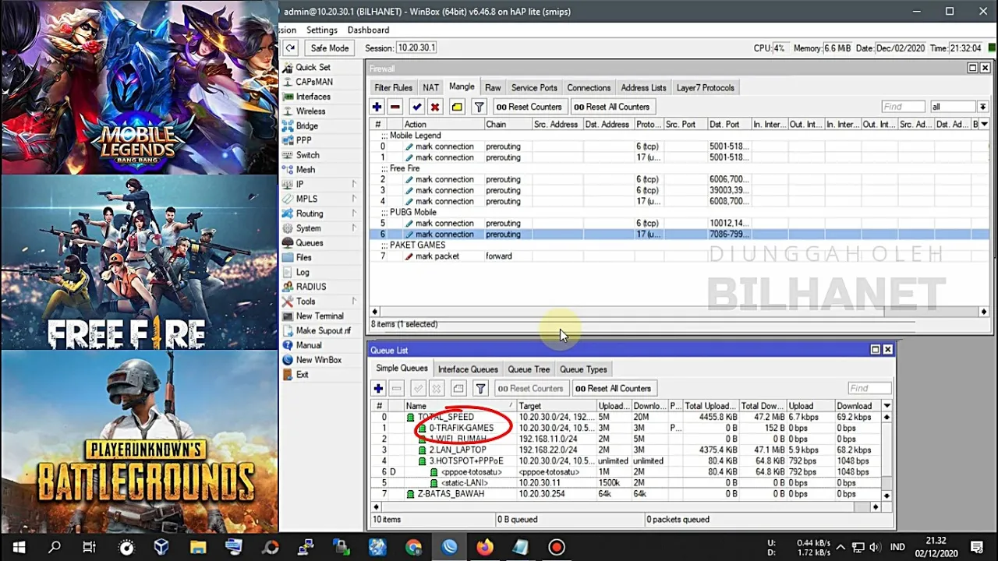Open Firewall column selector dropdown arrow
Image resolution: width=998 pixels, height=561 pixels.
click(984, 124)
